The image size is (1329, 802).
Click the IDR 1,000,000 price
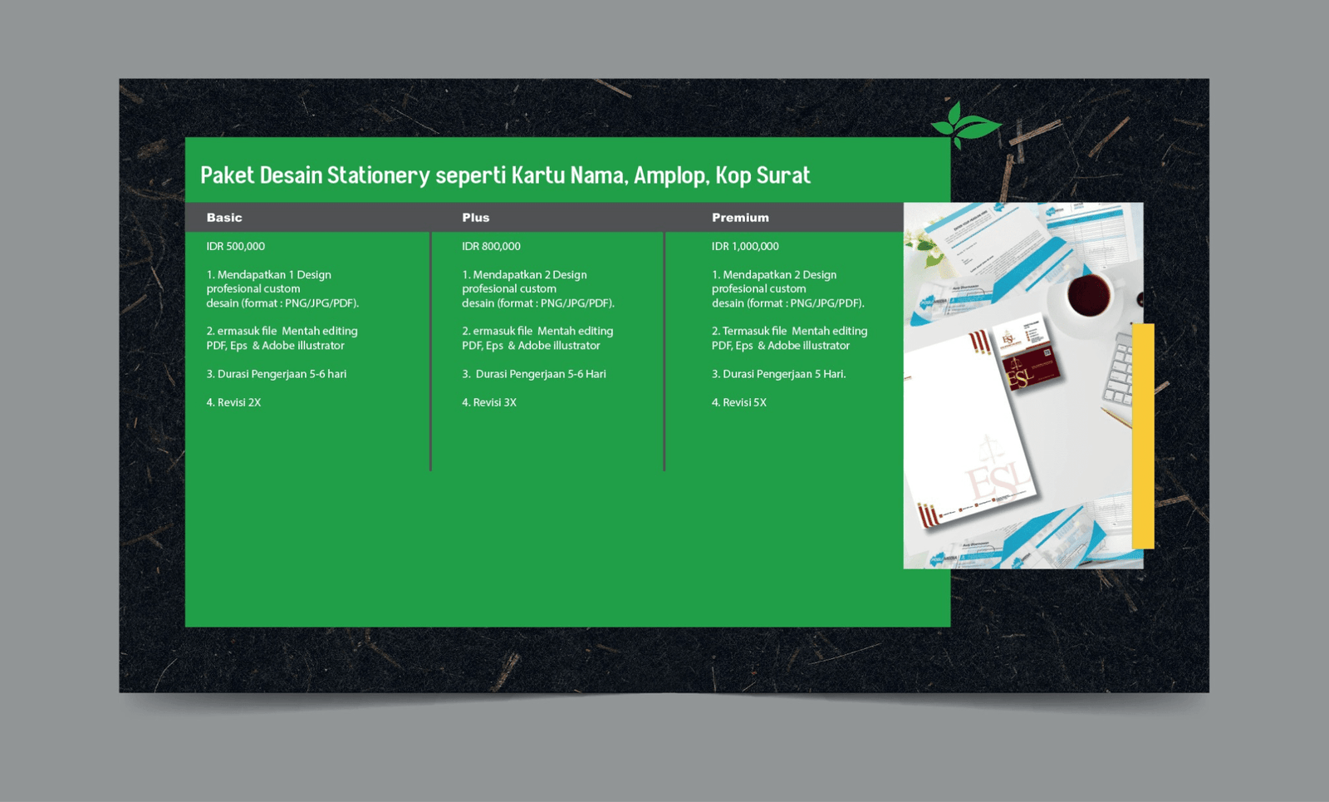(745, 246)
